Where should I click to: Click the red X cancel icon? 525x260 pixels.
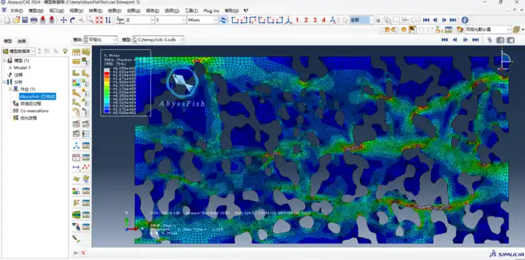pos(84,253)
